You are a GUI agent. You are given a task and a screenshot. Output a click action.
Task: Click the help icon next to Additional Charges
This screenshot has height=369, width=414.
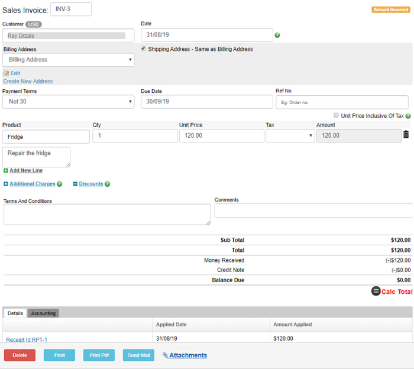coord(59,184)
